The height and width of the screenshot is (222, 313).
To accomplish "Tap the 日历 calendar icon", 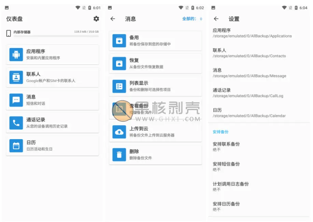I will [16, 146].
